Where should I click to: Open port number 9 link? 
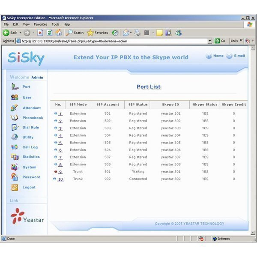[60, 172]
